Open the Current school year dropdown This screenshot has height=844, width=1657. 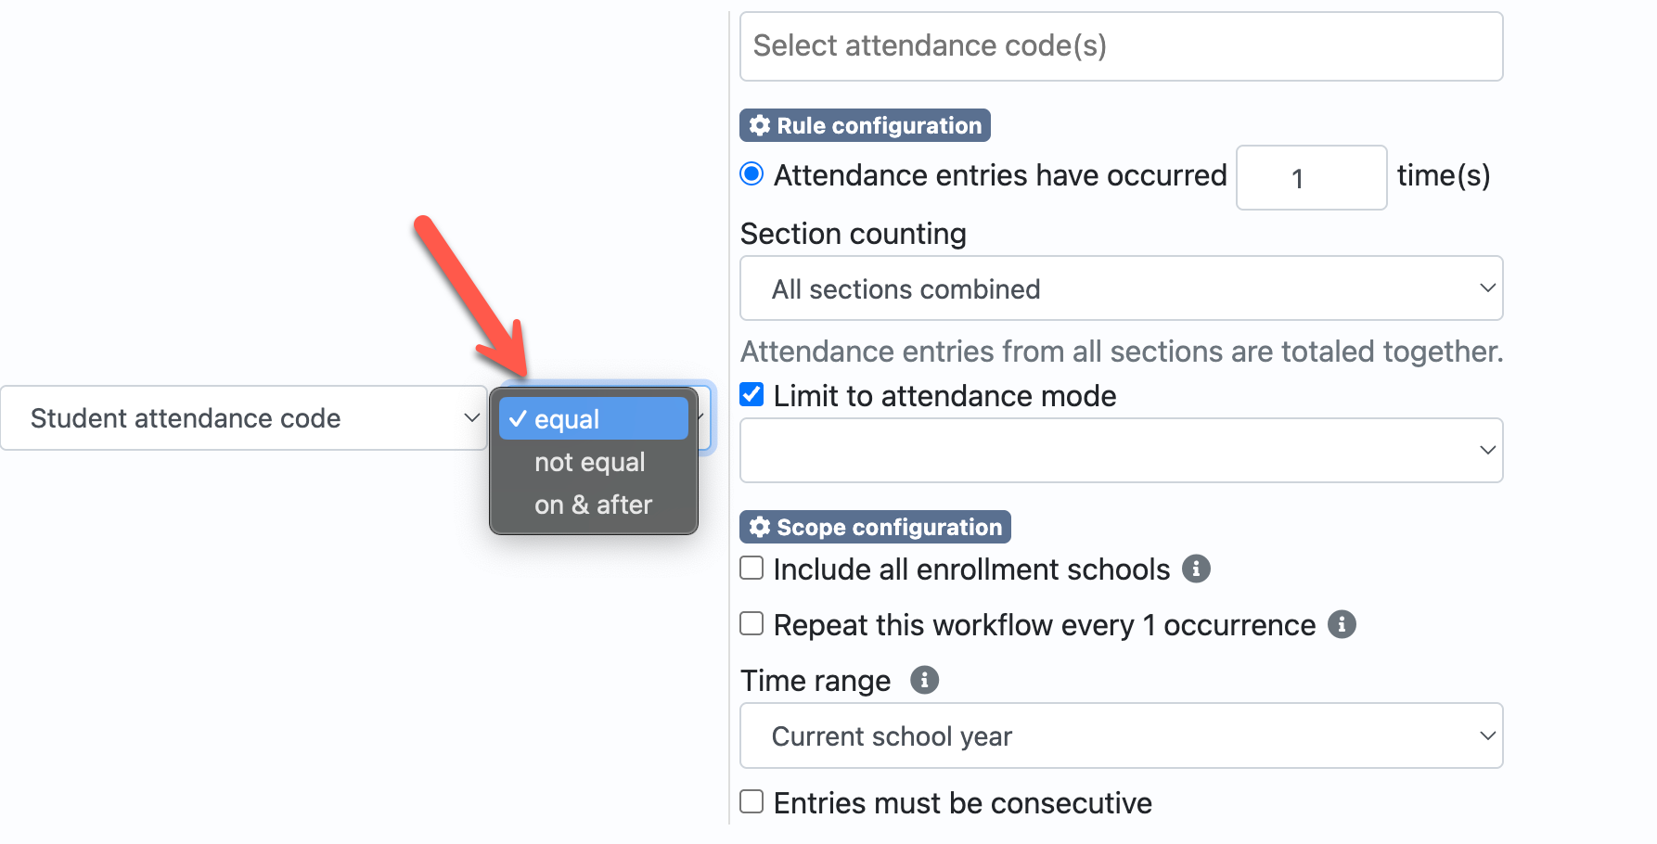pos(1121,735)
